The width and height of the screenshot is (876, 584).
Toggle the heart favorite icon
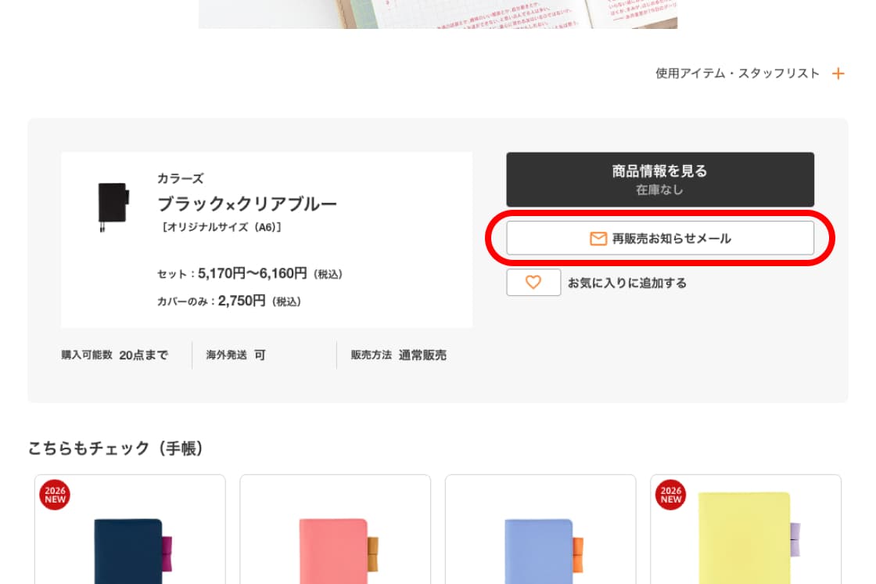tap(533, 283)
